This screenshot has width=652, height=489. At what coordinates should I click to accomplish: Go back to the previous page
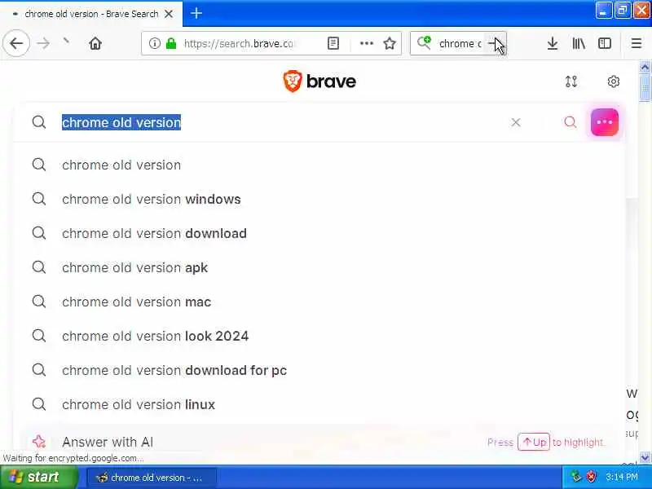coord(16,43)
